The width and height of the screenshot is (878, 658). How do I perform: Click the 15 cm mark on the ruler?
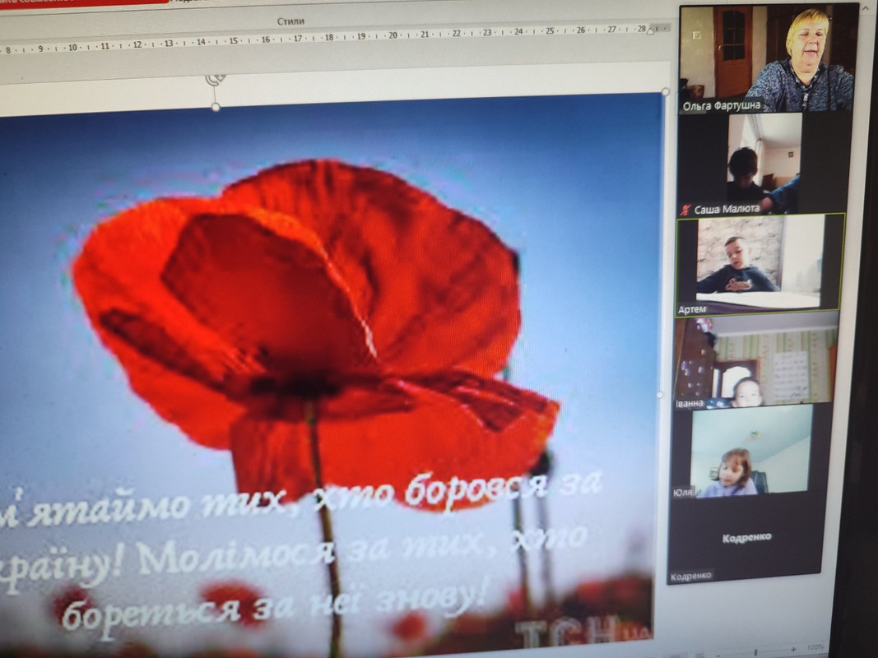234,41
